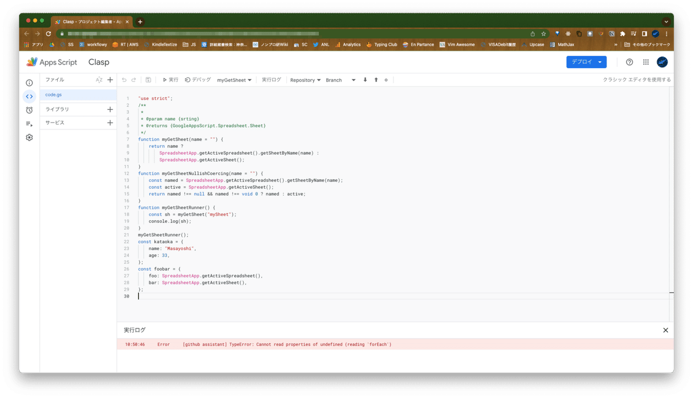693x398 pixels.
Task: Reload the page in Chrome
Action: pyautogui.click(x=49, y=34)
